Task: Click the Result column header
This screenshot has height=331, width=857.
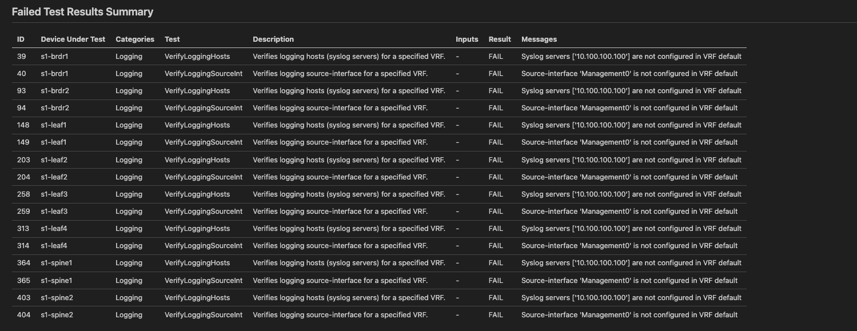Action: coord(500,39)
